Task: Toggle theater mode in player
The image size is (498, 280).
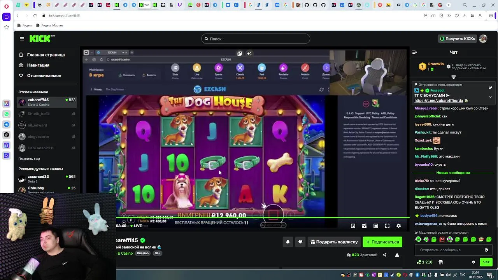Action: (x=376, y=226)
